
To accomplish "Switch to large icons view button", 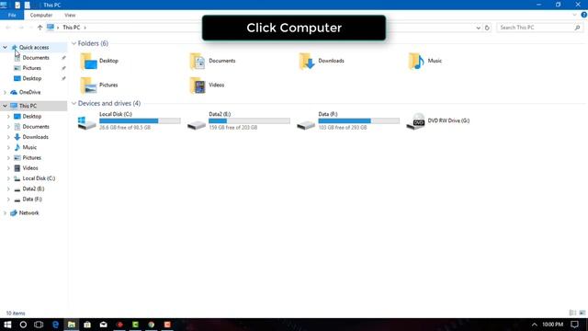I will (582, 313).
